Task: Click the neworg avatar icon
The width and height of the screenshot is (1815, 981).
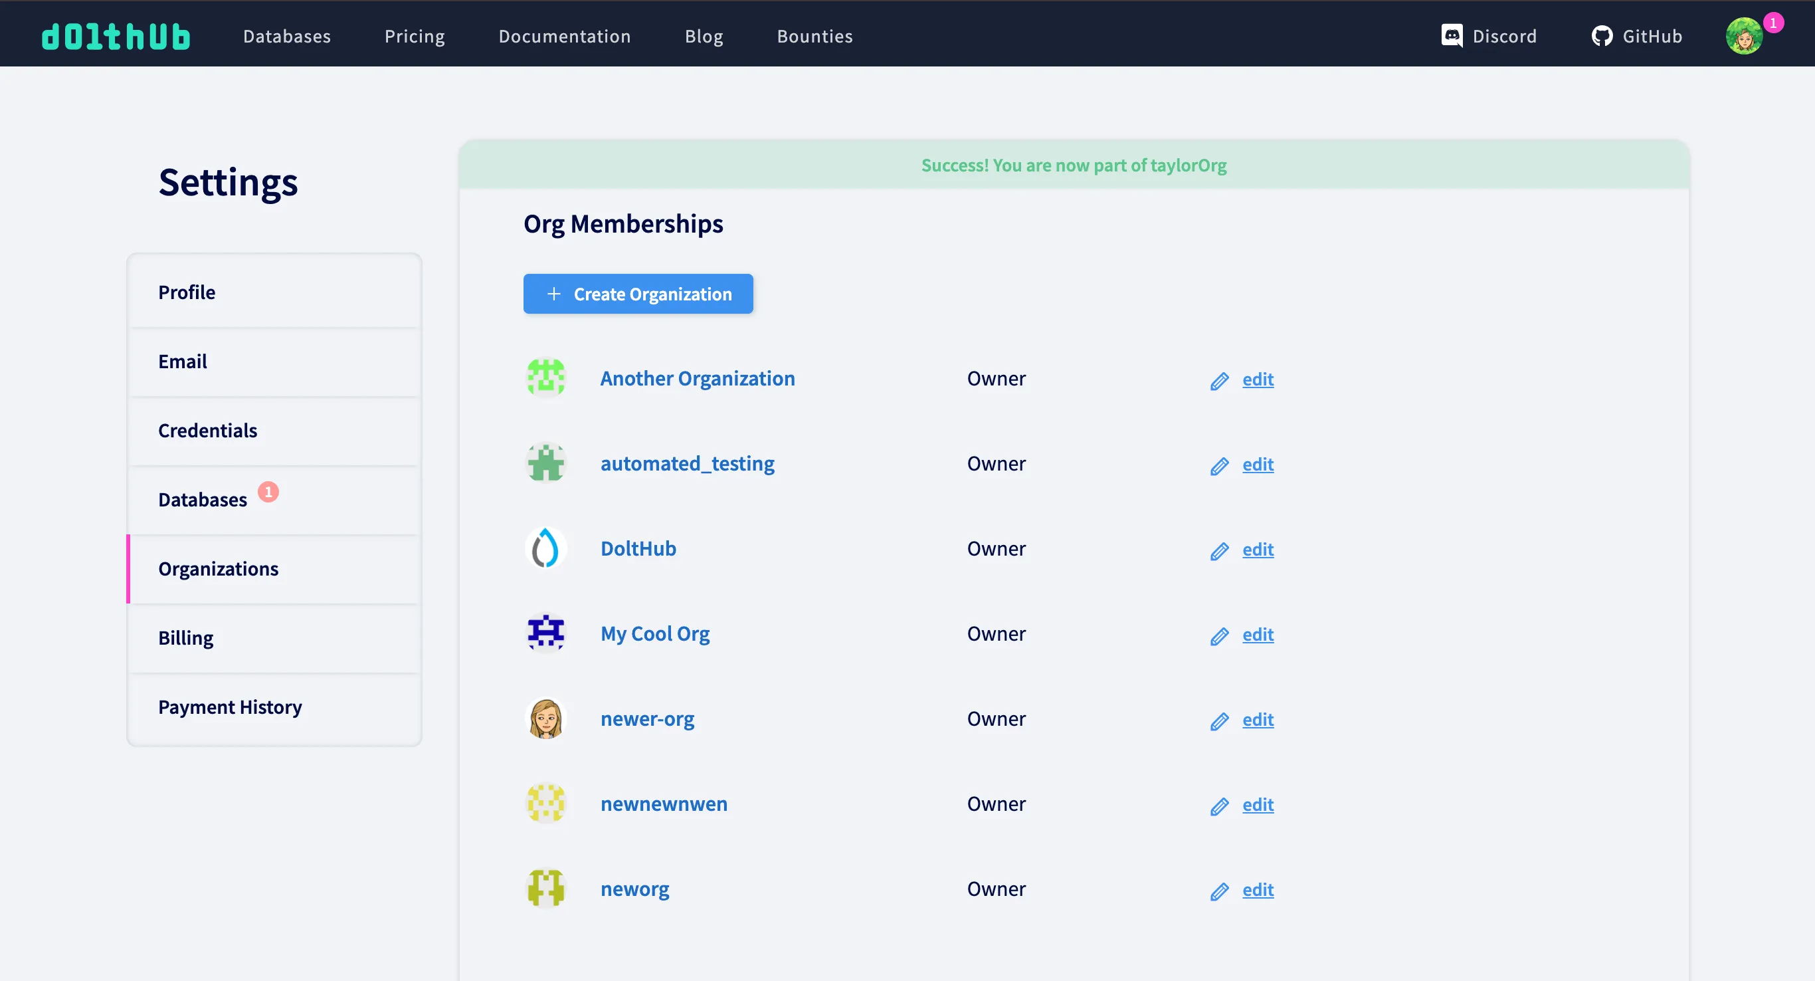Action: (546, 889)
